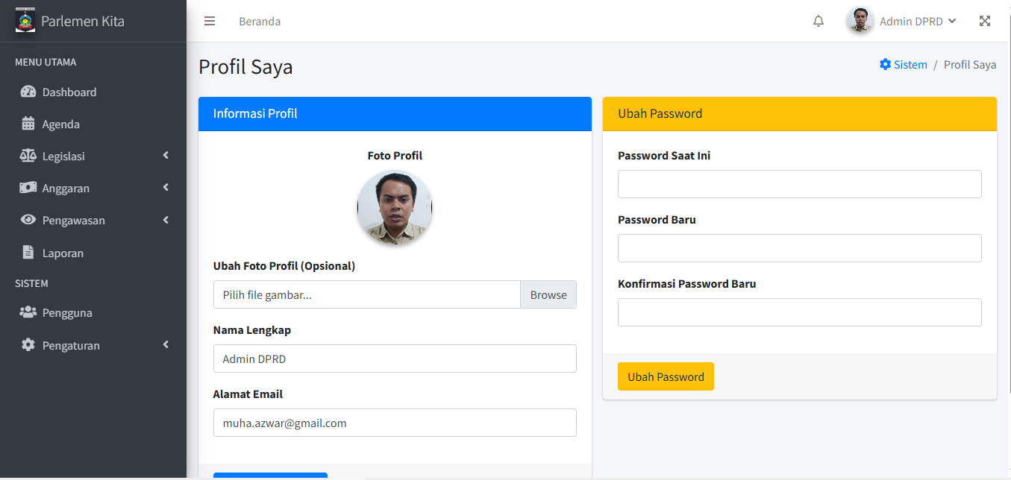Image resolution: width=1011 pixels, height=480 pixels.
Task: Click the circular profile photo
Action: pos(395,208)
